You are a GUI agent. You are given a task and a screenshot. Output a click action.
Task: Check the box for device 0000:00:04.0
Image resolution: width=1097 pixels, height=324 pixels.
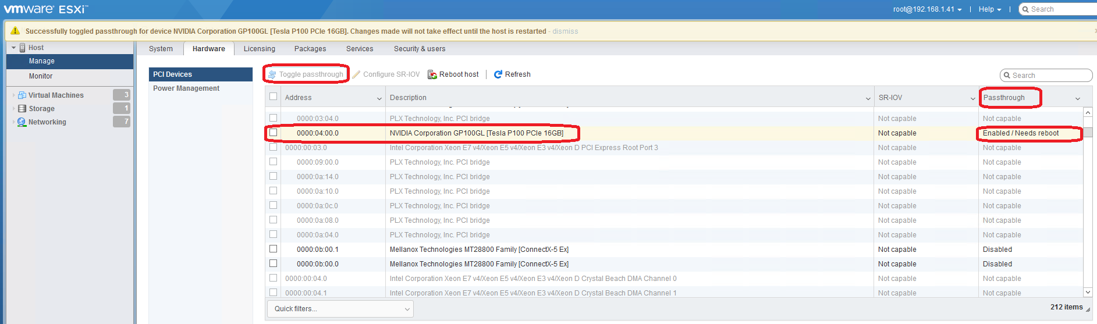point(274,278)
